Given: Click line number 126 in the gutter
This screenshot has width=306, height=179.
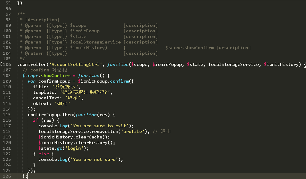Looking at the screenshot, I should point(7,176).
